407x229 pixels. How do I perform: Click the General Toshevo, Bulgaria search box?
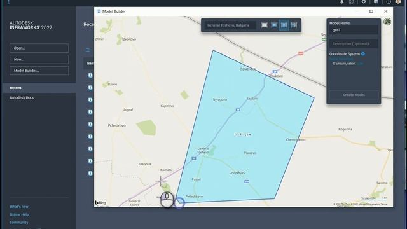click(x=230, y=25)
